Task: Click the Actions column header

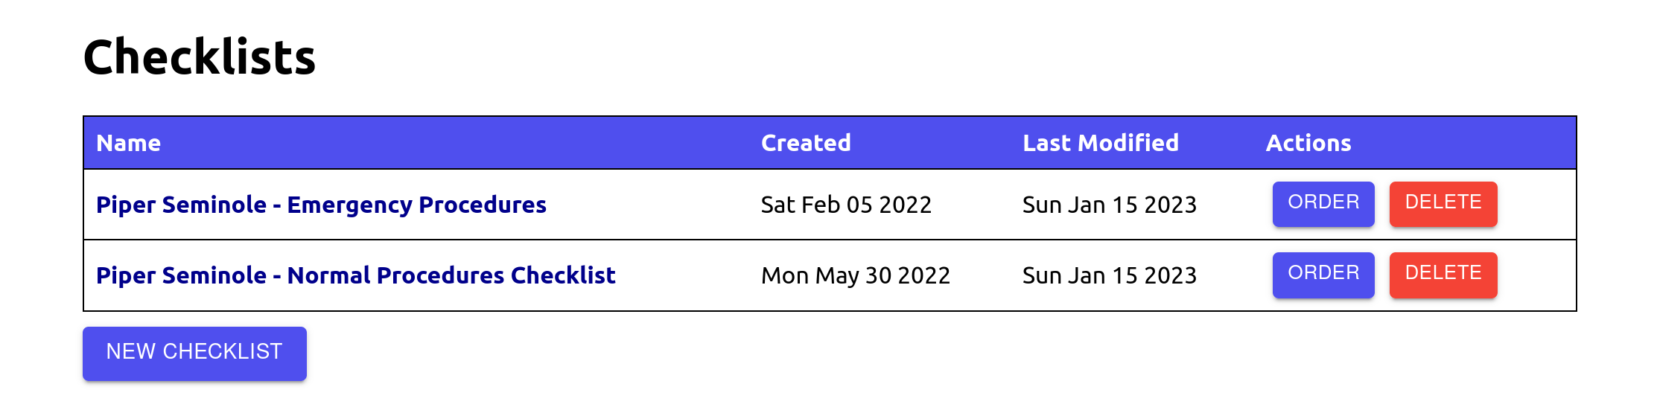Action: [1308, 143]
